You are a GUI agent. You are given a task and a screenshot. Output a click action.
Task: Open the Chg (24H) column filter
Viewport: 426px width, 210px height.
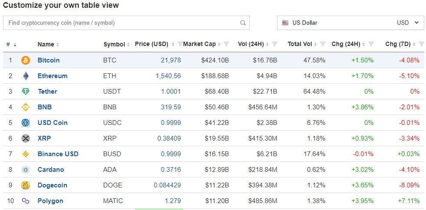click(x=371, y=44)
